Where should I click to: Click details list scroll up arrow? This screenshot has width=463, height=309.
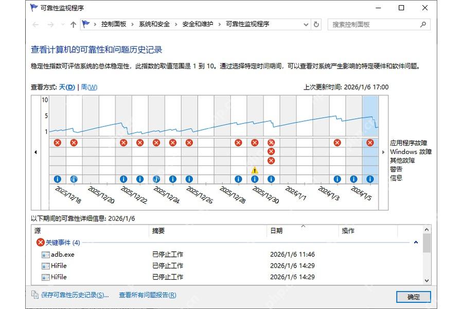[426, 230]
